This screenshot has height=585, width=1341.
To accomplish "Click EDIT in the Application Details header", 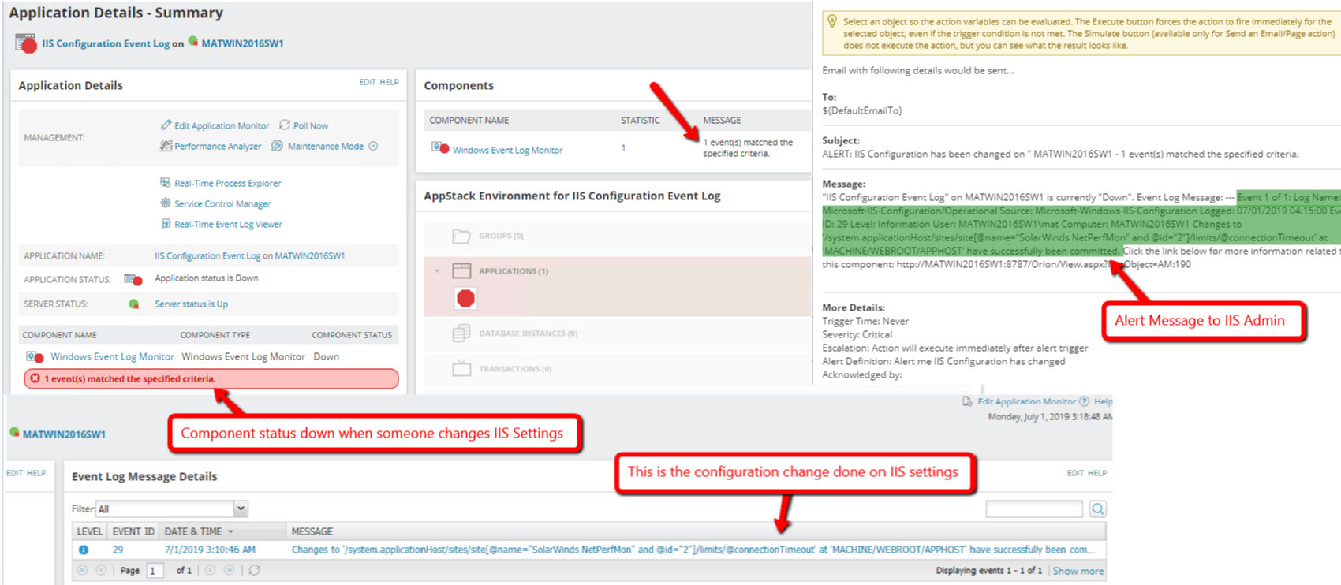I will pyautogui.click(x=368, y=82).
